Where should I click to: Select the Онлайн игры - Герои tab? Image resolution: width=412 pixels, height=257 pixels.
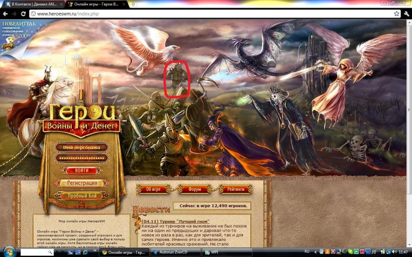point(96,4)
